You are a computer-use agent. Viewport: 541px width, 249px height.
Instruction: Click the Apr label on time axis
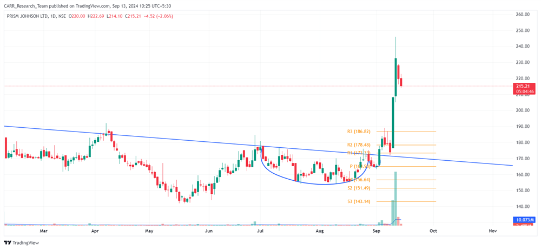click(x=95, y=231)
